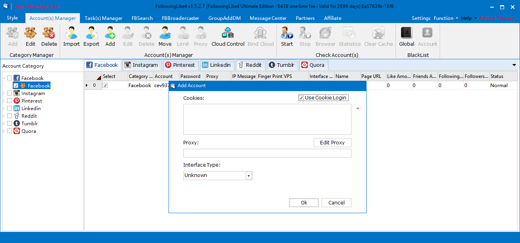Image resolution: width=520 pixels, height=243 pixels.
Task: Toggle Select checkbox in account row 0
Action: [x=105, y=86]
